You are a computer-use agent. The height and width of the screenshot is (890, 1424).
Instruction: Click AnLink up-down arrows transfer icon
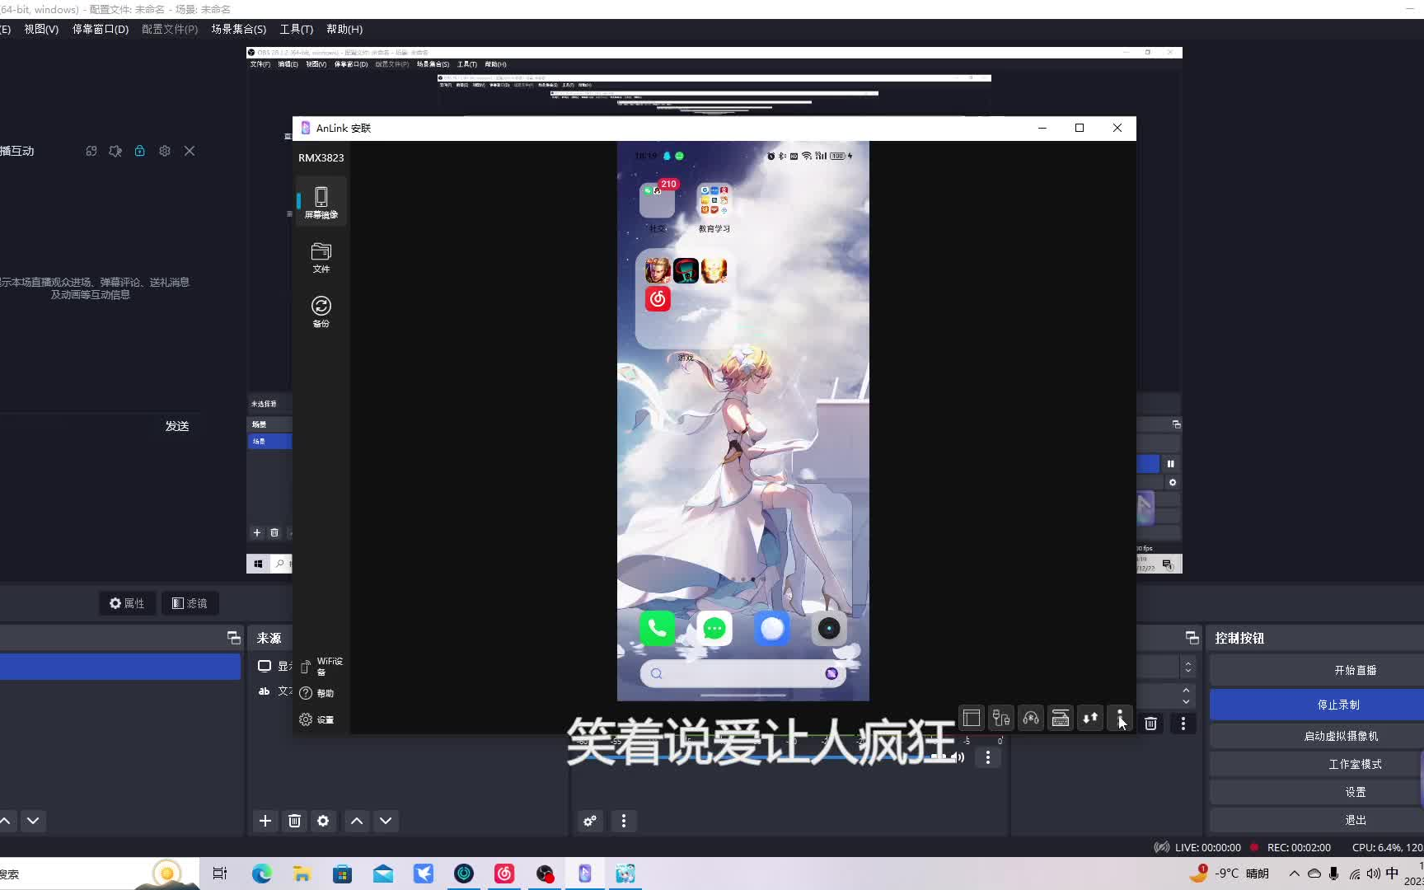(x=1090, y=718)
